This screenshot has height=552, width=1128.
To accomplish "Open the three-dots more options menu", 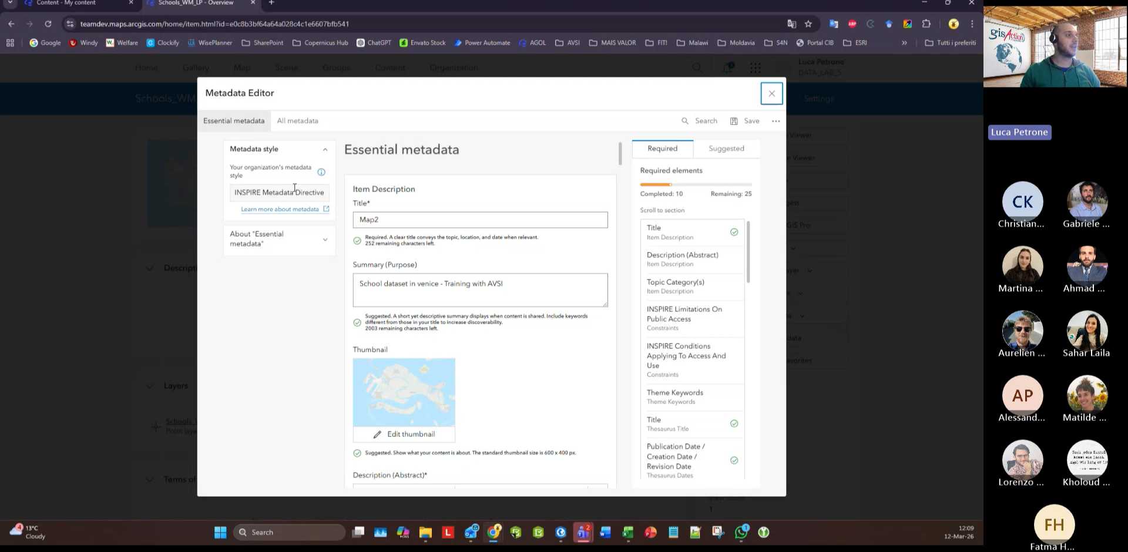I will [775, 121].
